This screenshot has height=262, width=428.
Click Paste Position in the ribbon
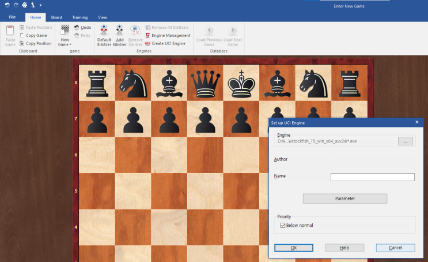pyautogui.click(x=36, y=27)
